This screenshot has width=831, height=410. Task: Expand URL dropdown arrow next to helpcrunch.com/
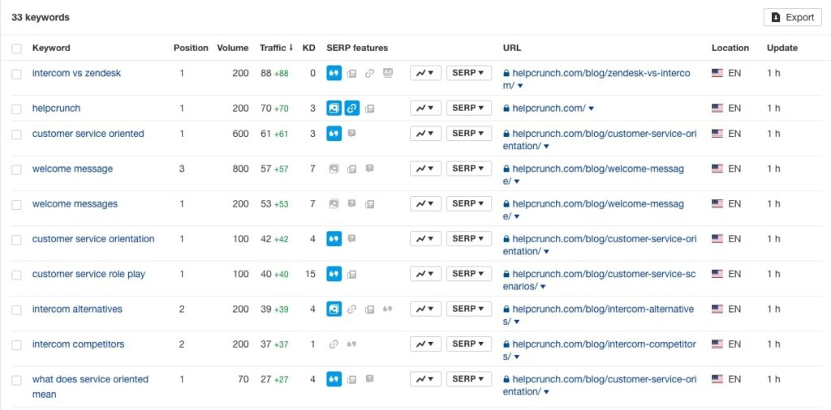[x=592, y=109]
